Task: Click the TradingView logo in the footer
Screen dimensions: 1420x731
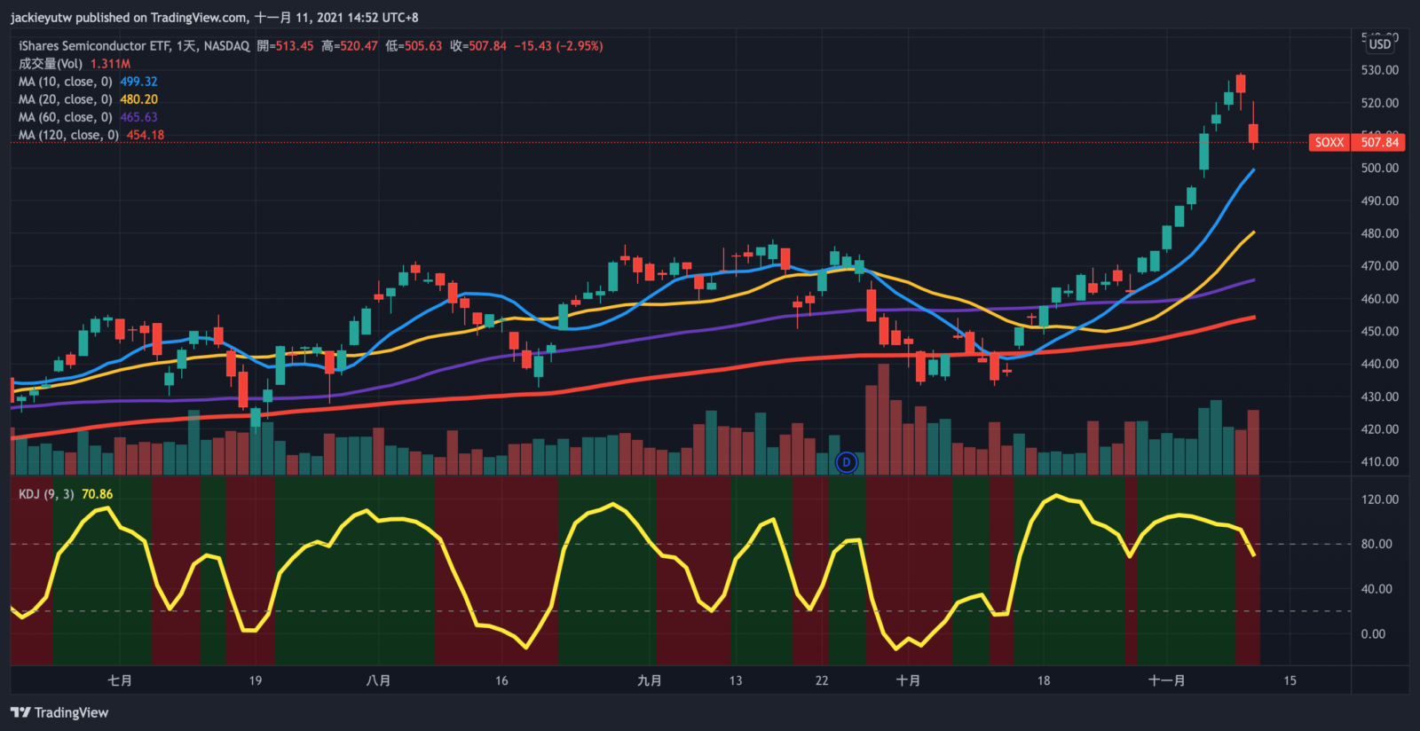Action: (x=59, y=712)
